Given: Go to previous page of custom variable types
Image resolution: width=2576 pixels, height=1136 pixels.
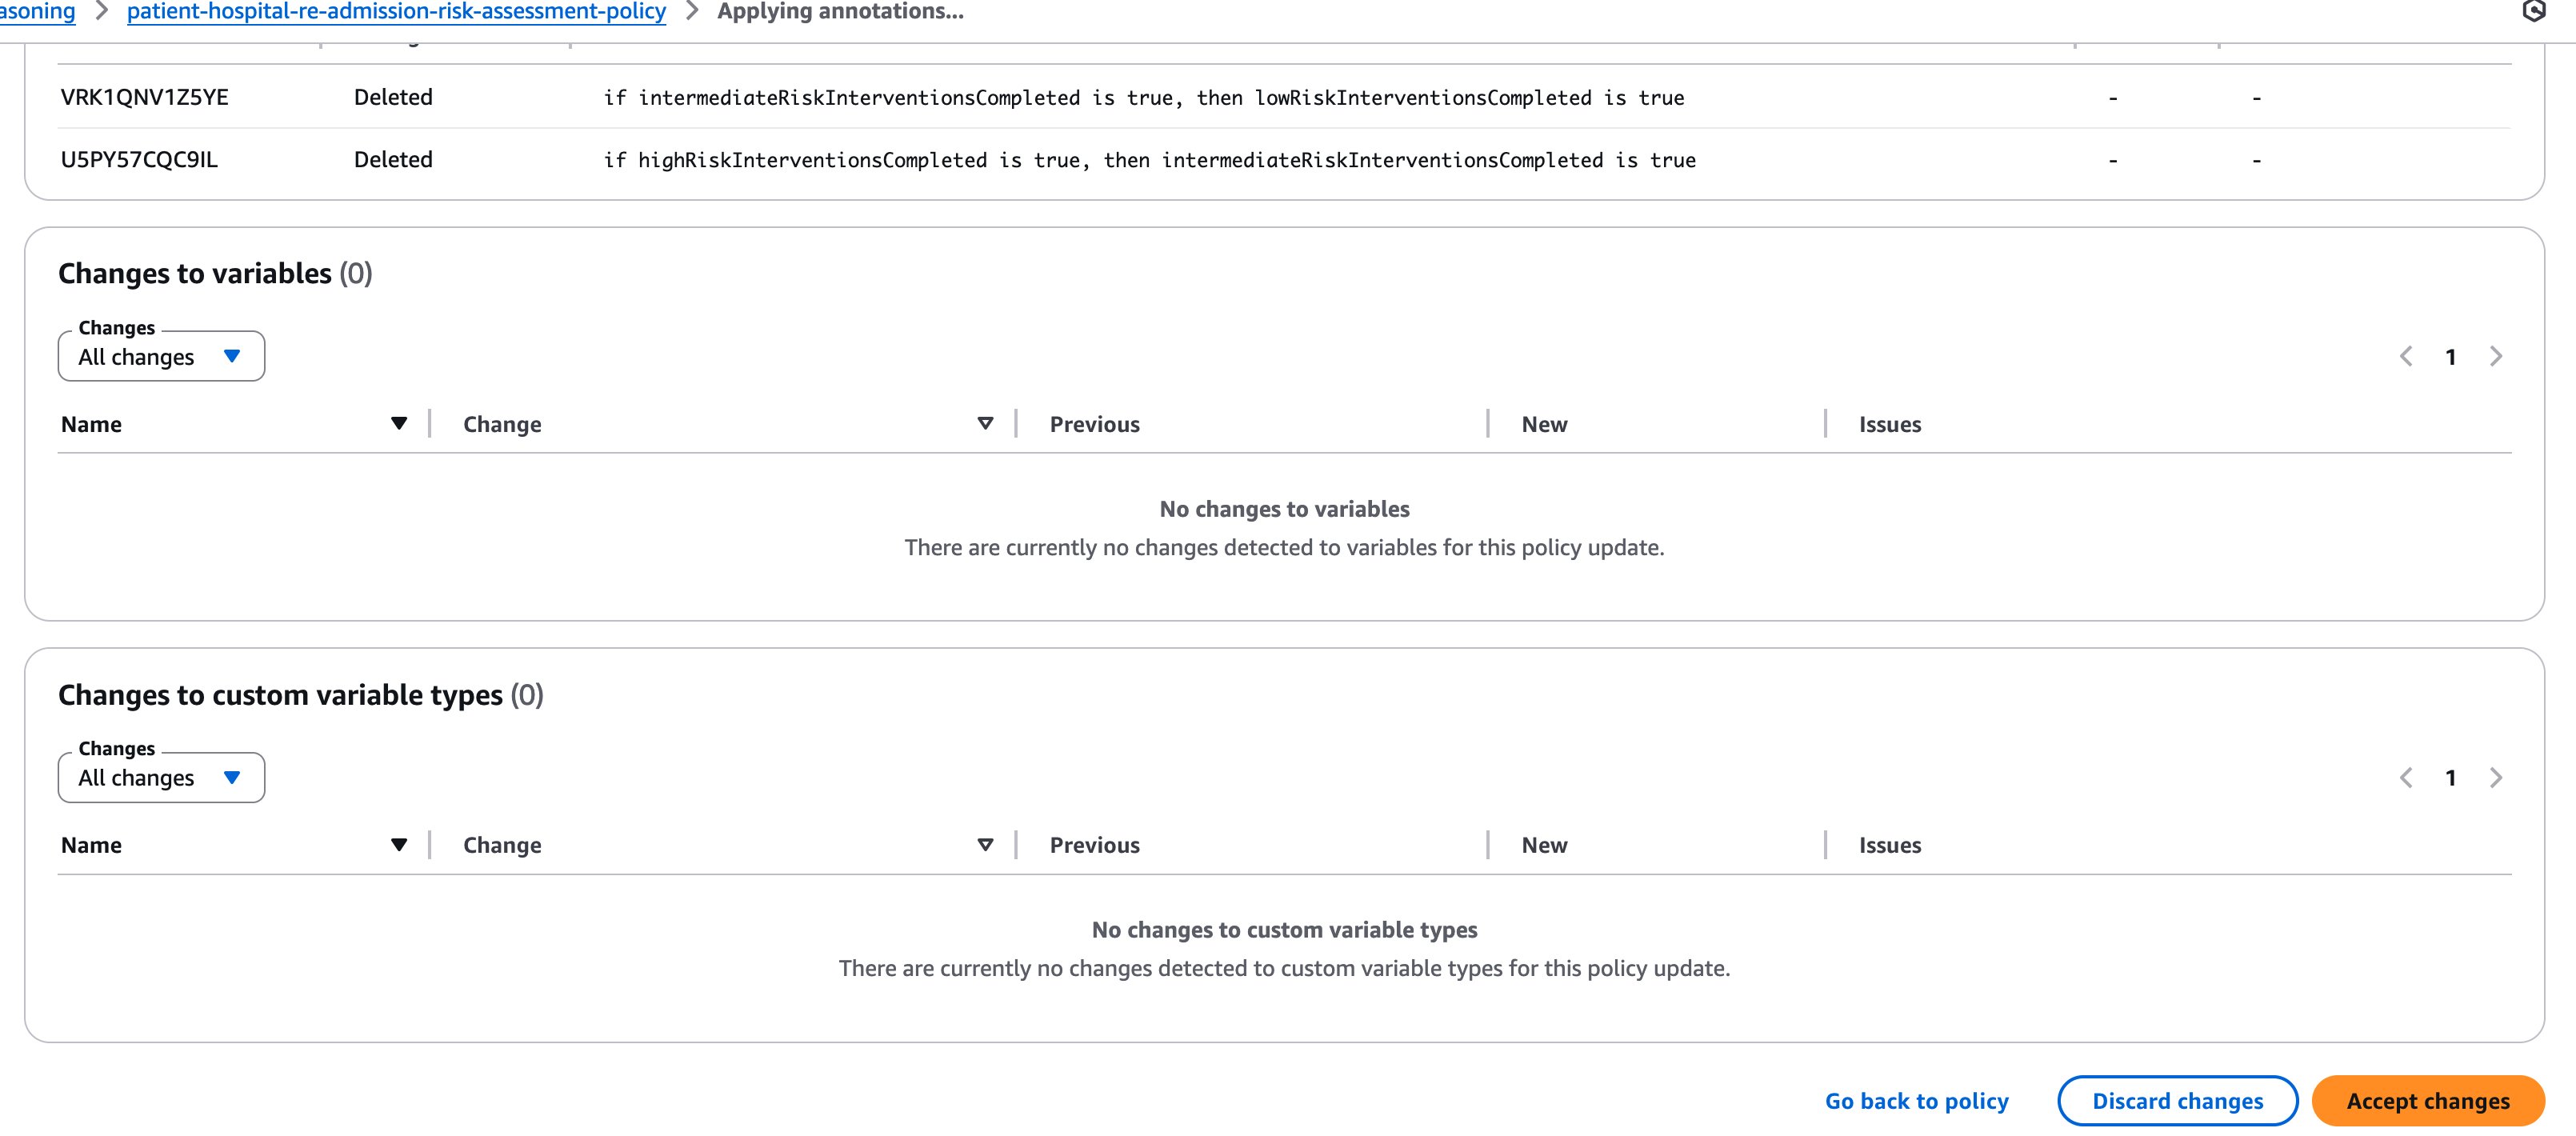Looking at the screenshot, I should click(2406, 778).
